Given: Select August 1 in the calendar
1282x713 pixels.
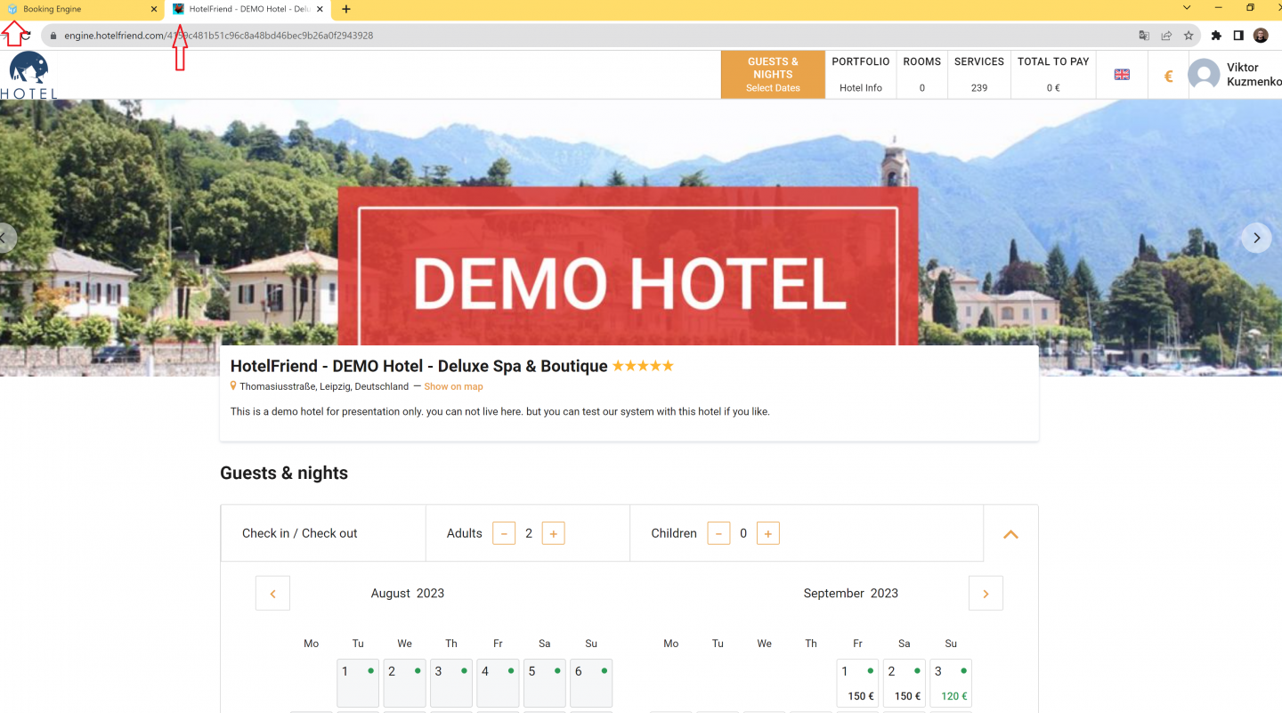Looking at the screenshot, I should [358, 684].
